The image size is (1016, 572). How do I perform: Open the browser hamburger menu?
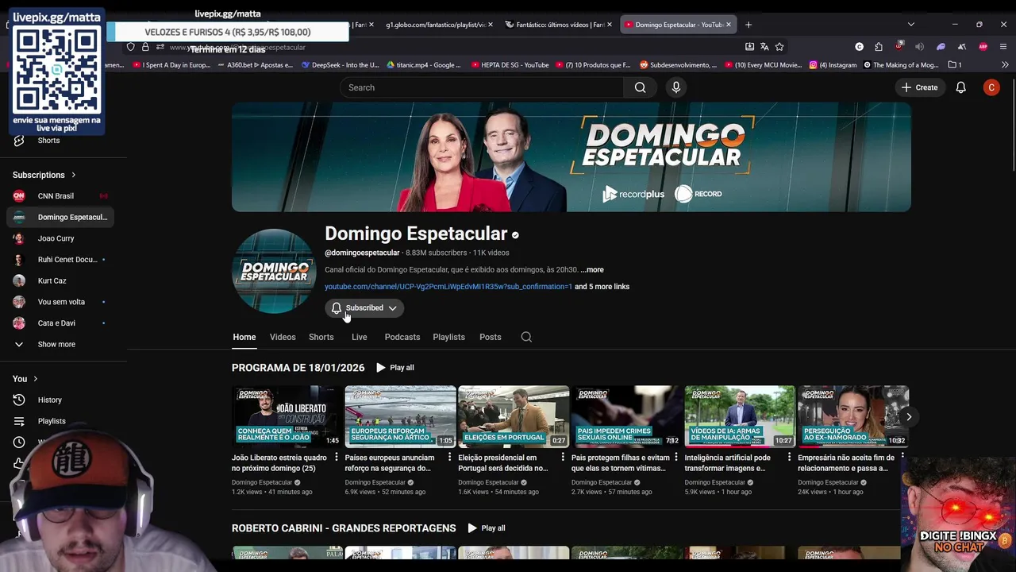1003,47
